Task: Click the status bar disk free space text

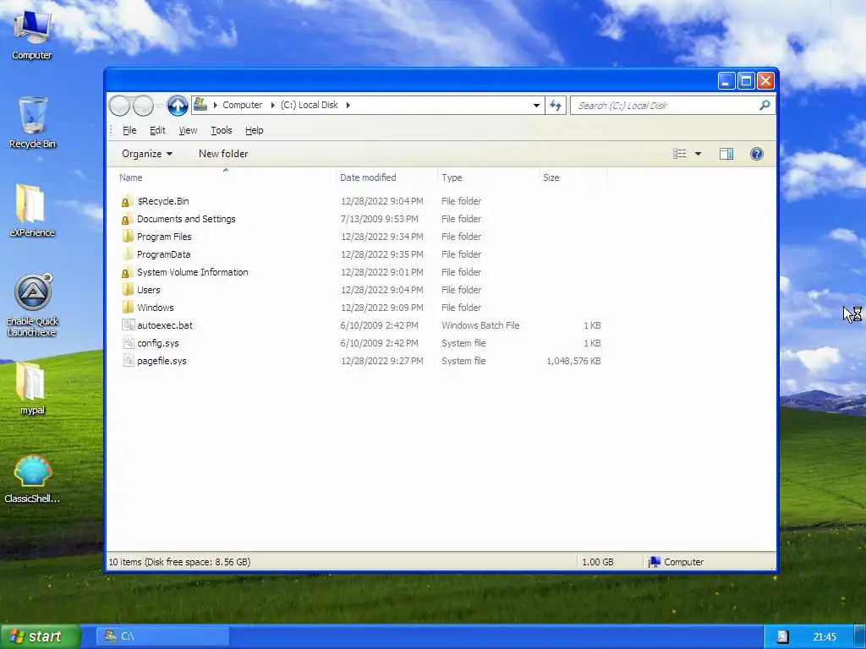Action: [179, 562]
